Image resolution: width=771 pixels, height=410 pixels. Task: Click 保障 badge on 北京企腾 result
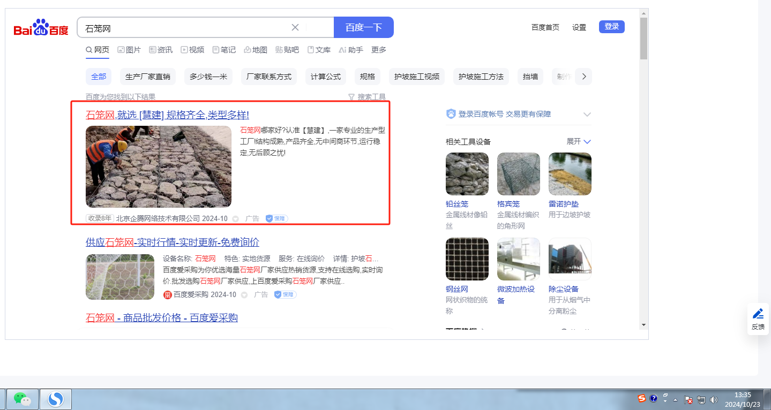point(277,218)
